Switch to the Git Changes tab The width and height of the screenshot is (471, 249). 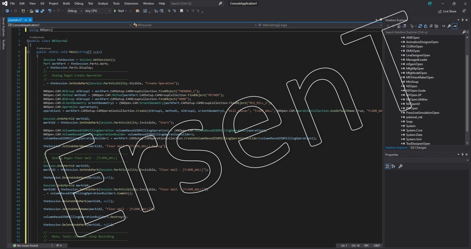click(x=418, y=148)
